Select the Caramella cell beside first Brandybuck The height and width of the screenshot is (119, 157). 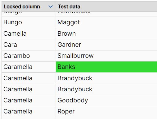(x=29, y=78)
